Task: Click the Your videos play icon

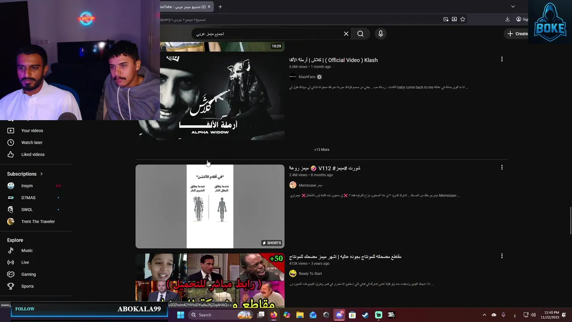Action: pyautogui.click(x=11, y=131)
